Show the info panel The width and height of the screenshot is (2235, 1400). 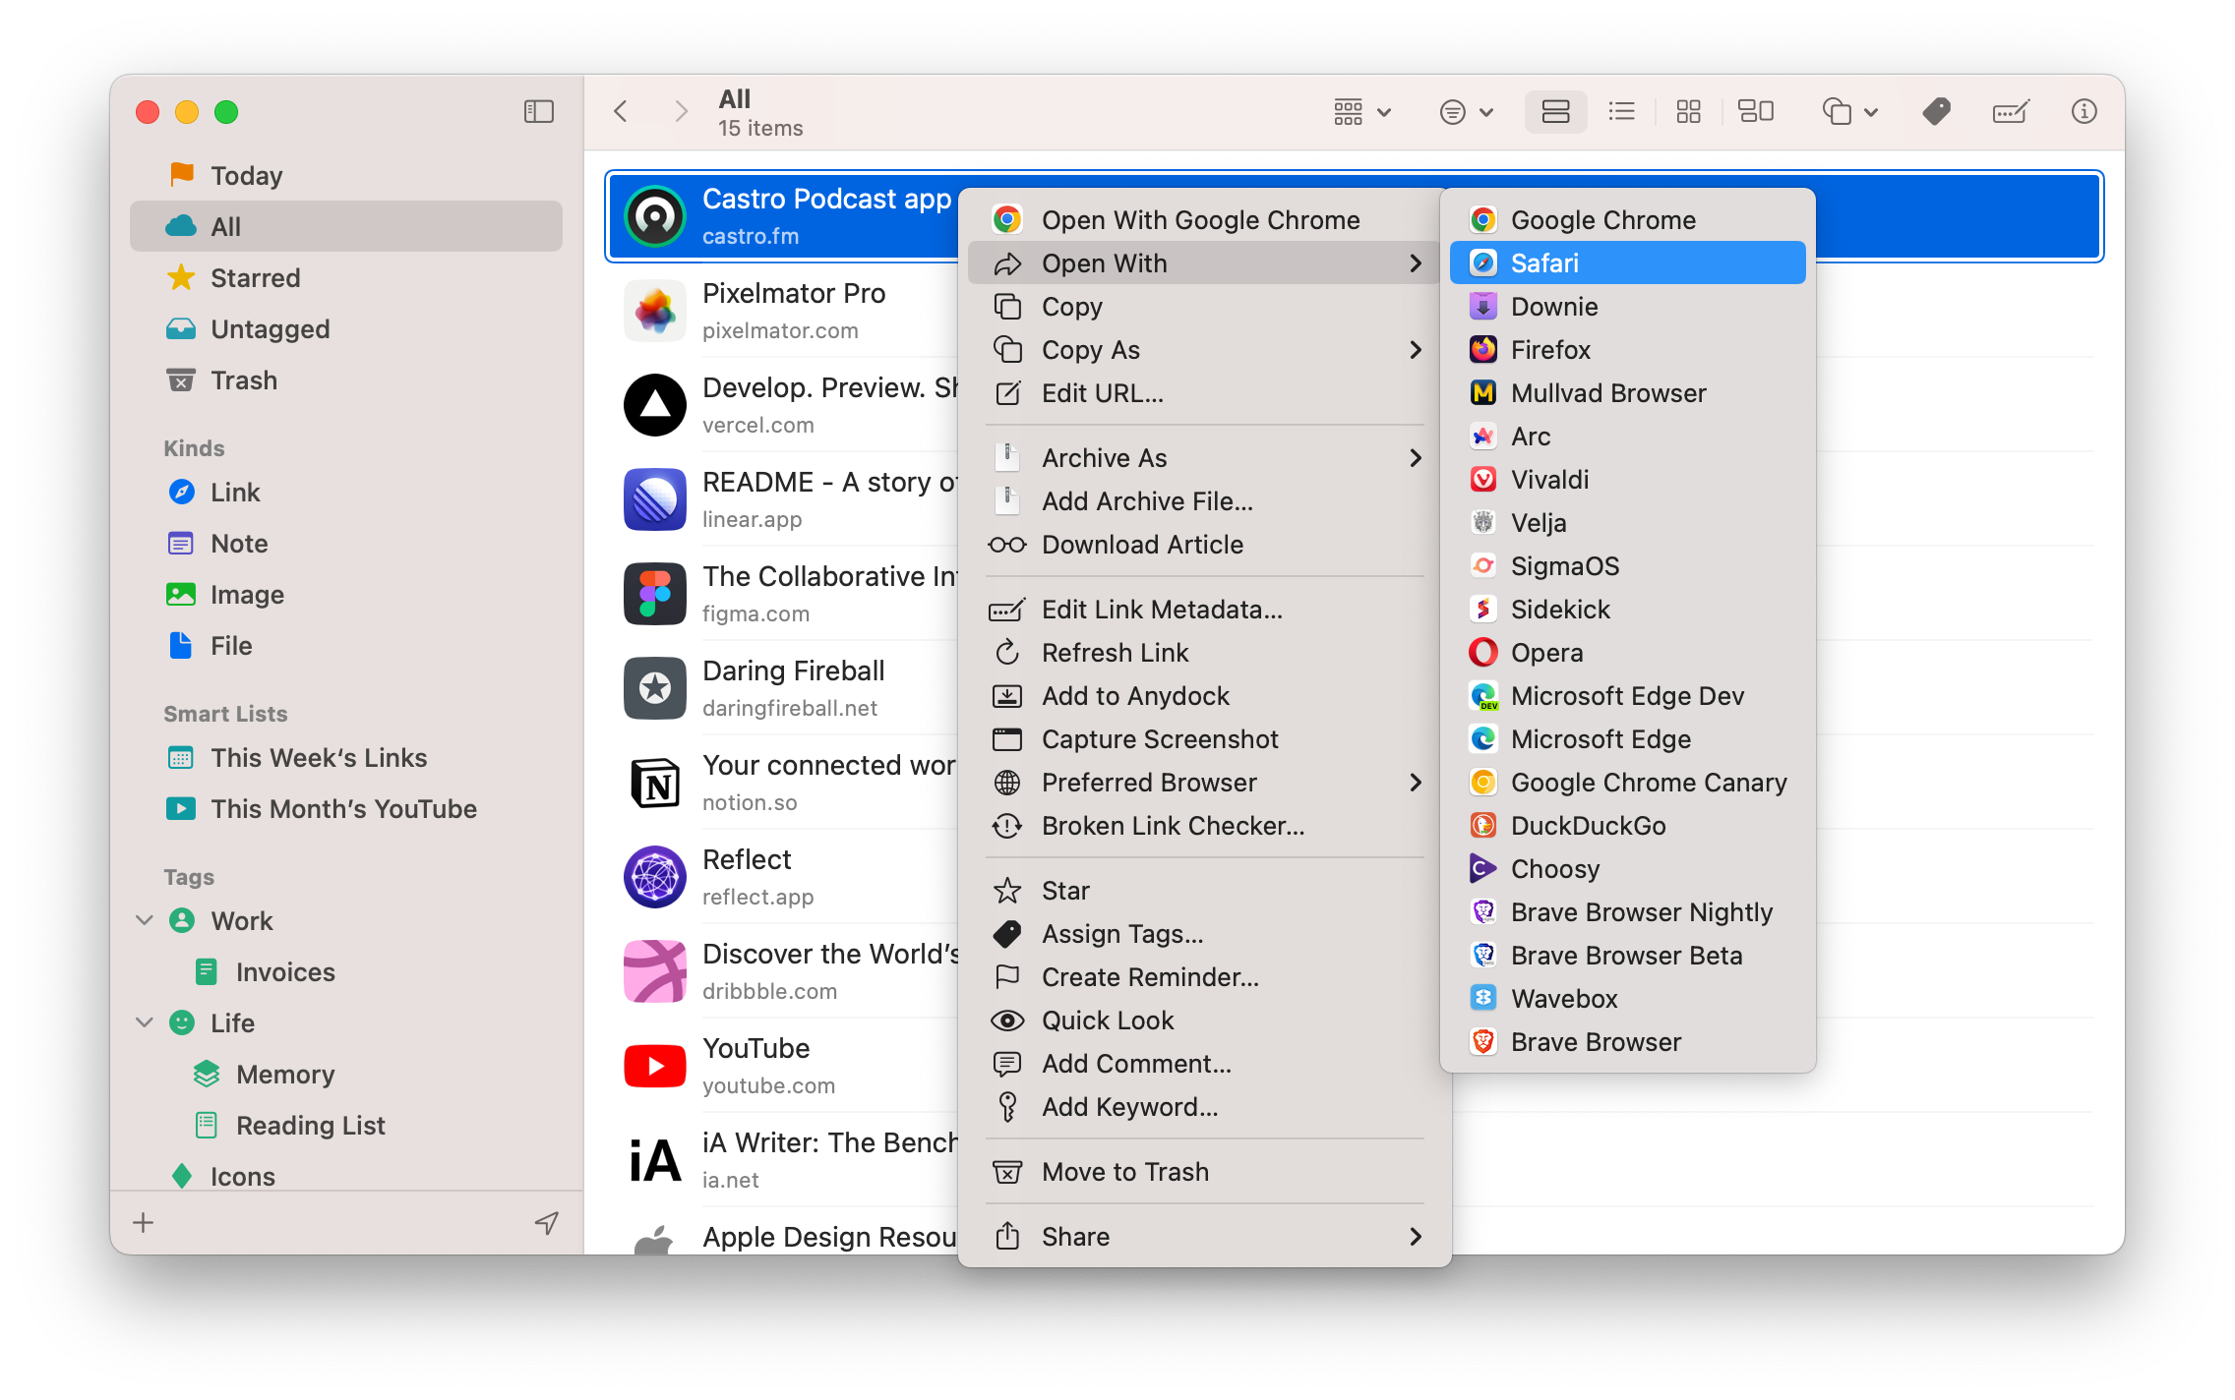pos(2084,111)
